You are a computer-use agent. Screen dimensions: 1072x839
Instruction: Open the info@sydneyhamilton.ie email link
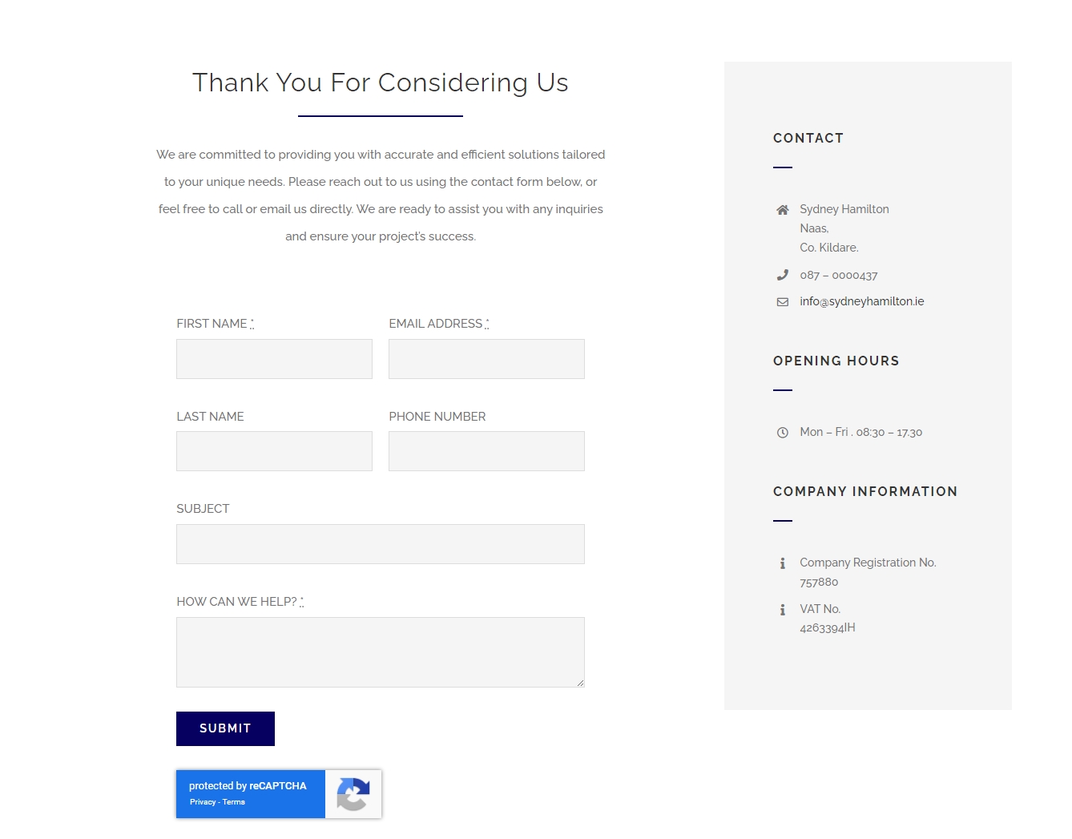pos(861,301)
